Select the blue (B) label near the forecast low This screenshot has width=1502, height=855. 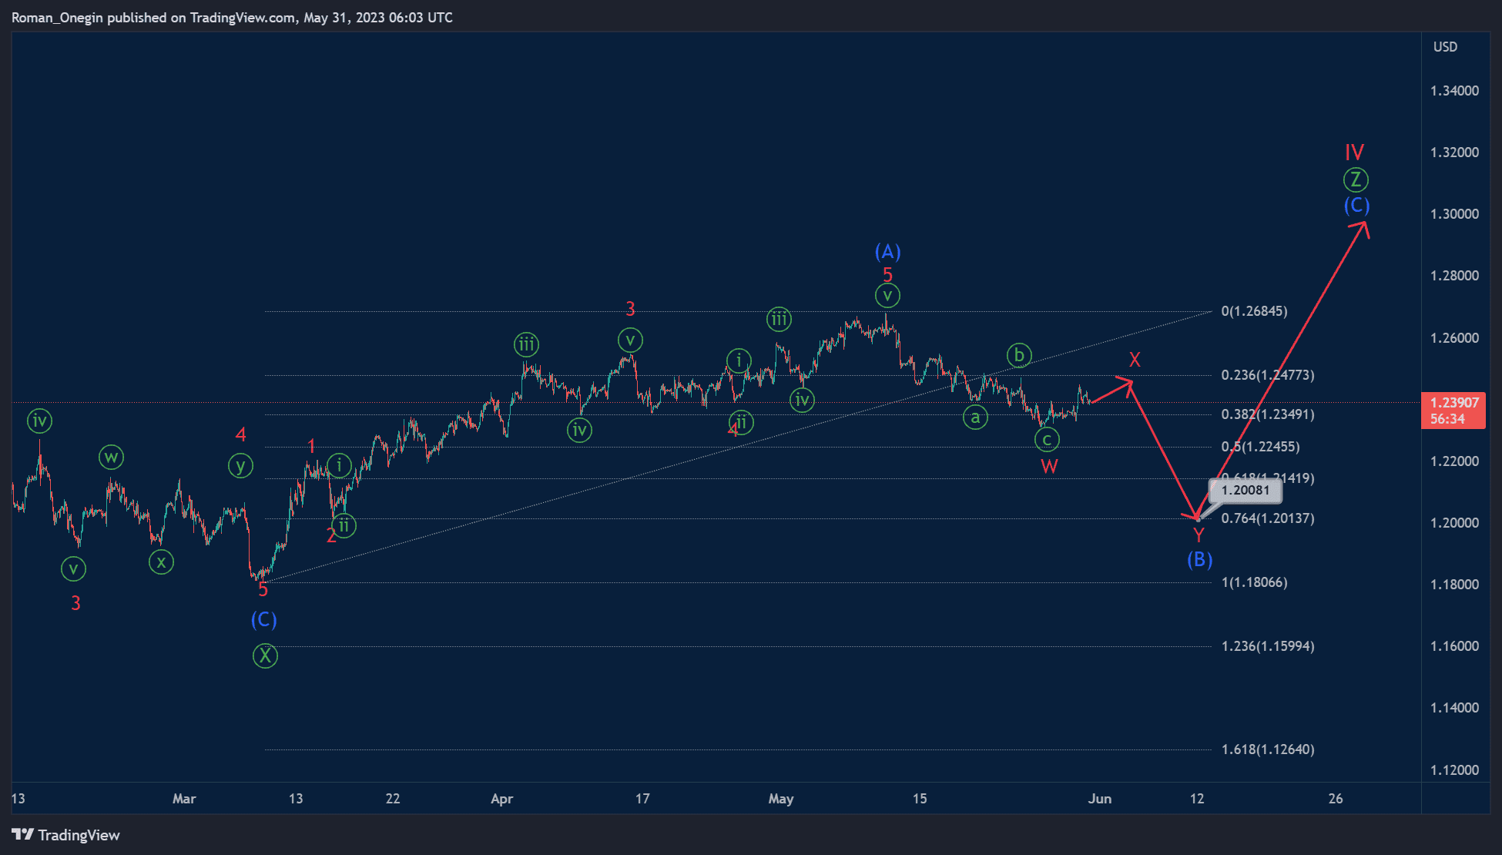tap(1199, 561)
